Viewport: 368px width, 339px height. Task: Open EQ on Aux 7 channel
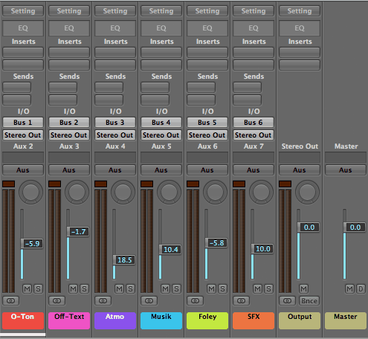pos(254,28)
